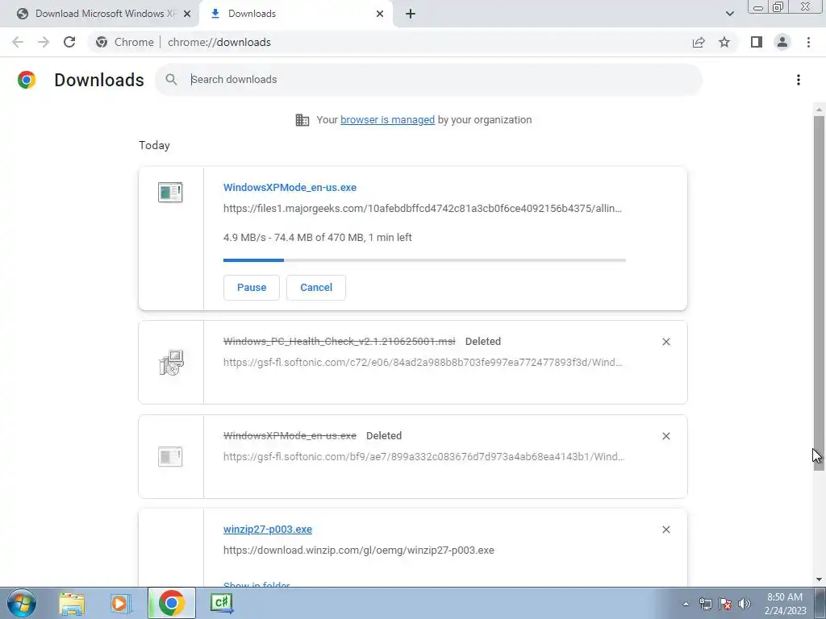This screenshot has height=619, width=826.
Task: Open a new tab with plus button
Action: tap(411, 14)
